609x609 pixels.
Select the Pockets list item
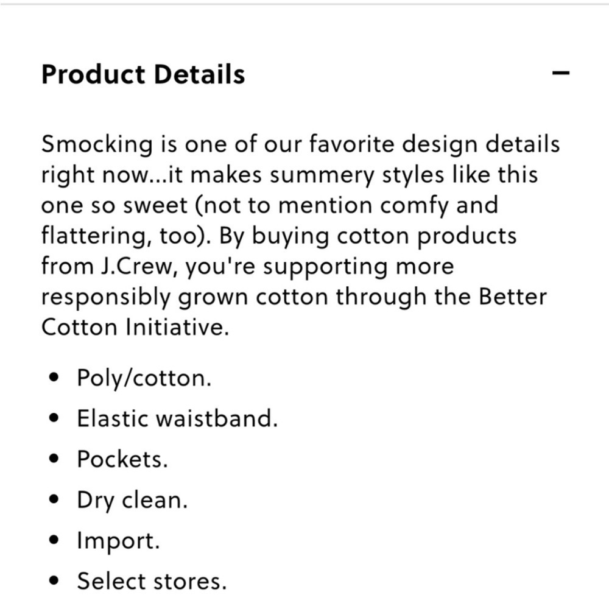(122, 459)
